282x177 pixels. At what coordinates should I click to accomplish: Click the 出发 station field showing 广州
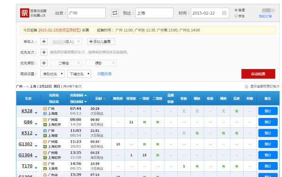click(86, 13)
